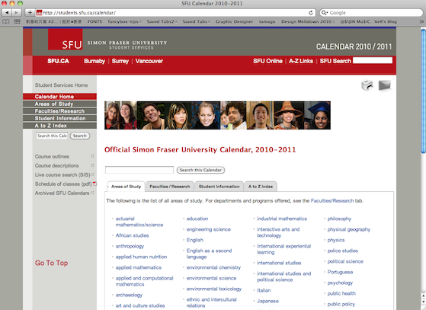Click the Google search field
This screenshot has width=426, height=310.
point(371,13)
